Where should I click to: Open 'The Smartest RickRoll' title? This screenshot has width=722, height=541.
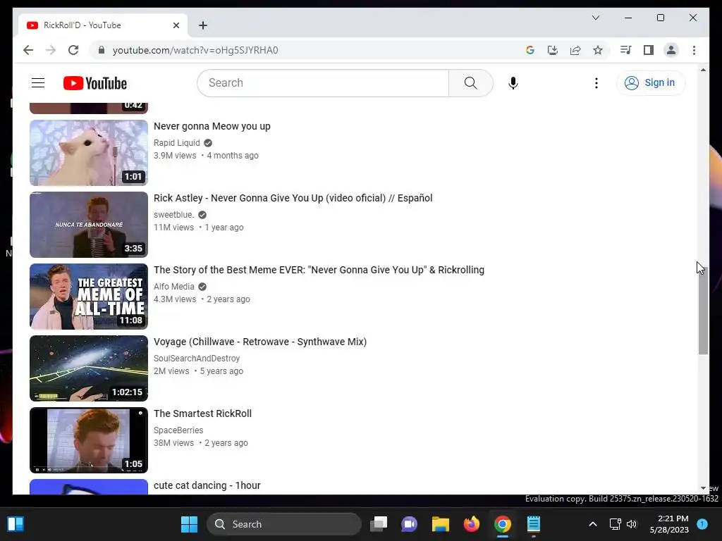pos(202,413)
